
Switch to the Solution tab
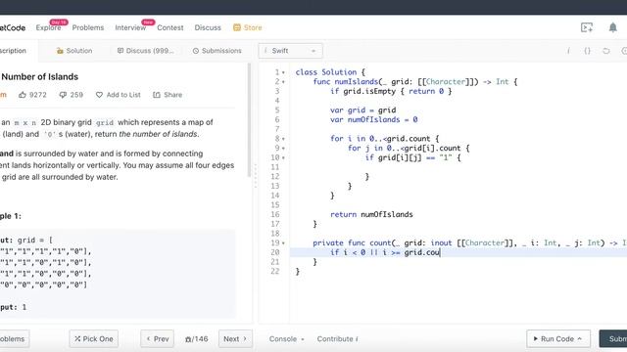pyautogui.click(x=74, y=51)
